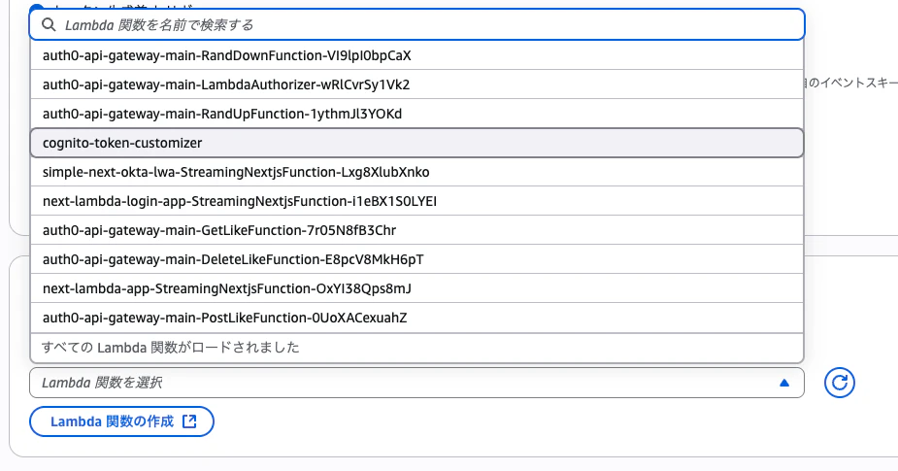Choose auth0-api-gateway-main-RandUpFunction-1ythmJl3YOKd
Screen dimensions: 898x471
pos(416,114)
